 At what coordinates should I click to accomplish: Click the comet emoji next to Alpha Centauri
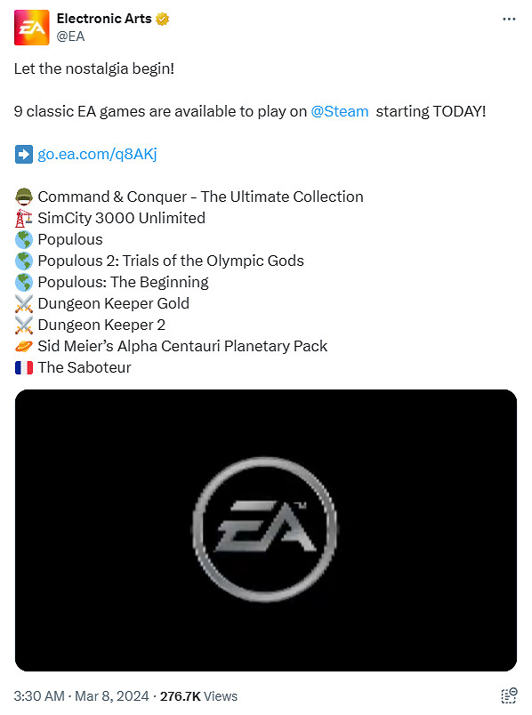pyautogui.click(x=22, y=347)
